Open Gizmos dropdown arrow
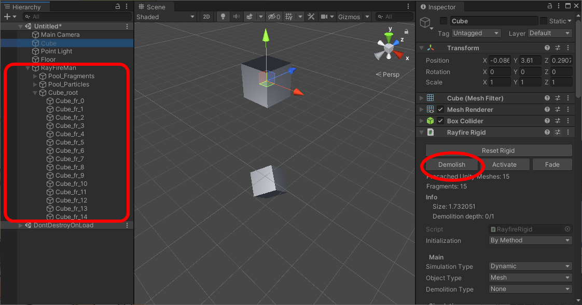The image size is (582, 305). [x=367, y=17]
